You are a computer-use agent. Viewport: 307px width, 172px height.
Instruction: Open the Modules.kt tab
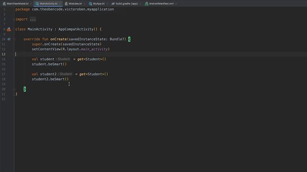[75, 3]
